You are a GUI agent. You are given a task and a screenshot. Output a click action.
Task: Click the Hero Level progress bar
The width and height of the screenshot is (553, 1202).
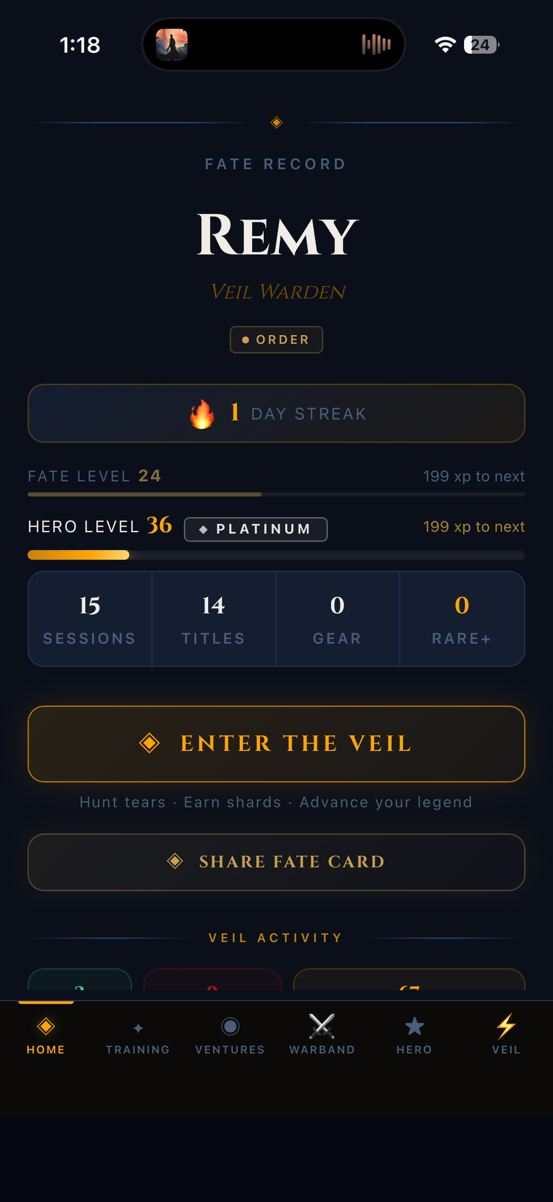point(276,555)
